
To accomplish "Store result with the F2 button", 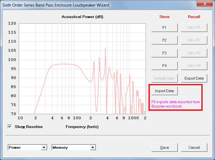I will point(164,40).
